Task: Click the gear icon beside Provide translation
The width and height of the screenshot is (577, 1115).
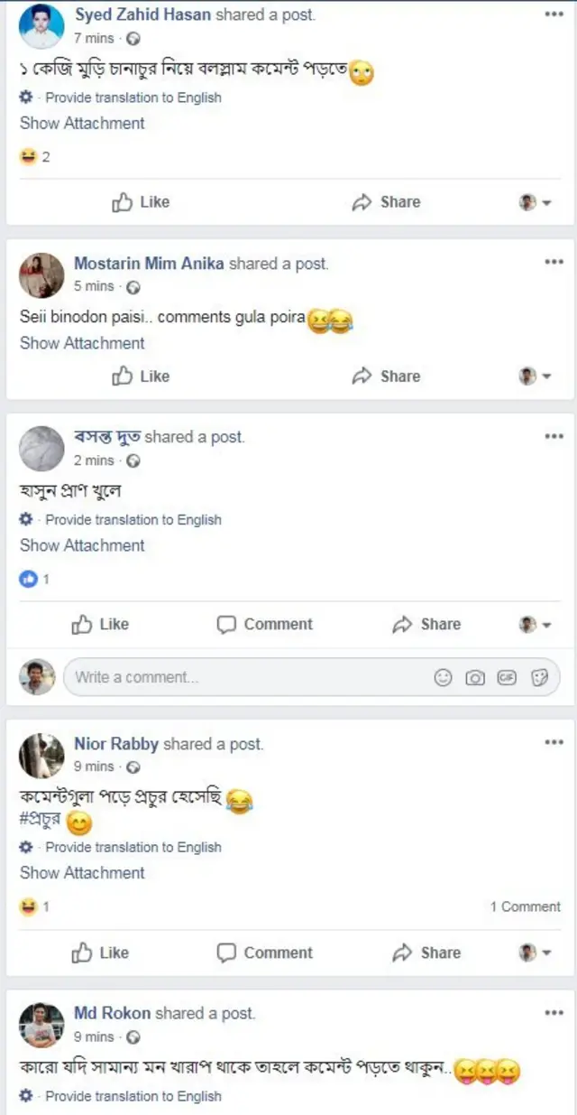Action: [x=24, y=98]
